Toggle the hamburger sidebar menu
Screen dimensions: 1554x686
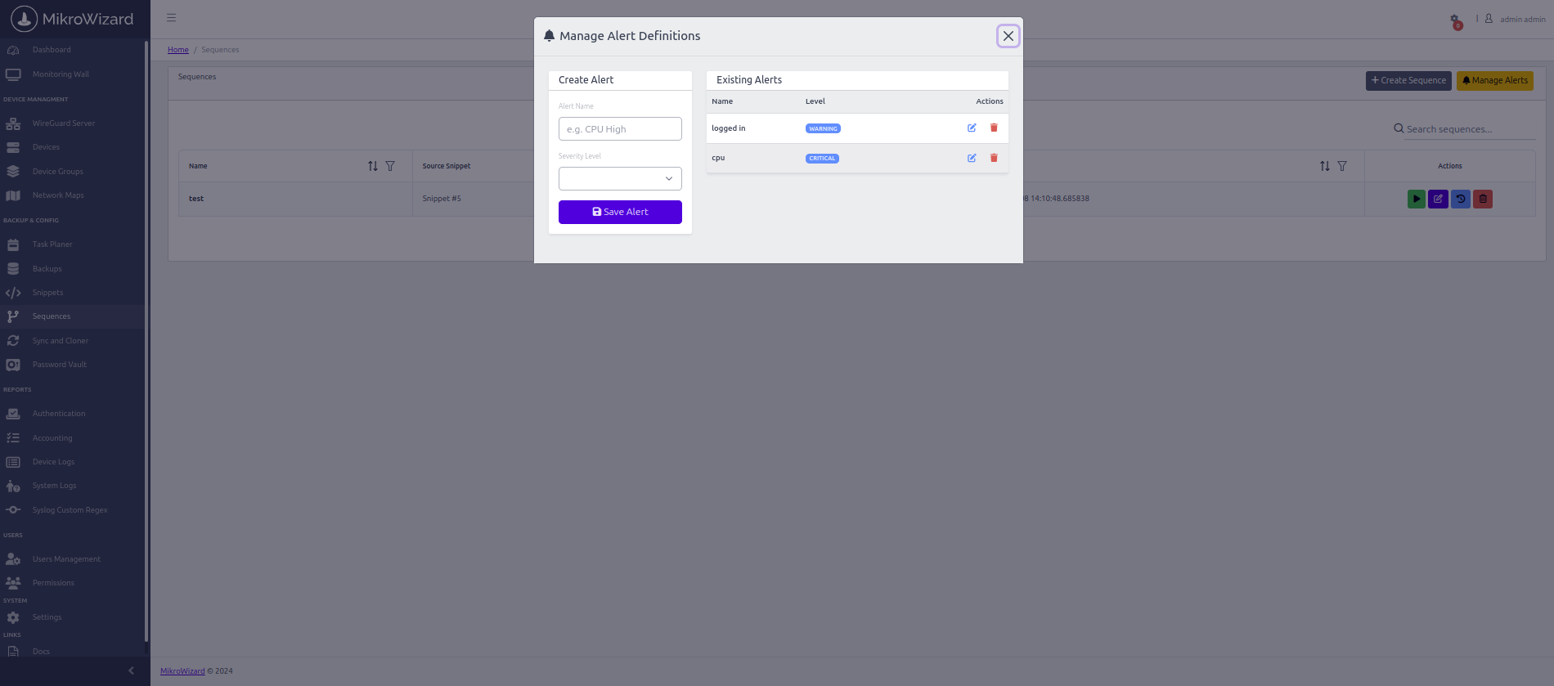171,18
